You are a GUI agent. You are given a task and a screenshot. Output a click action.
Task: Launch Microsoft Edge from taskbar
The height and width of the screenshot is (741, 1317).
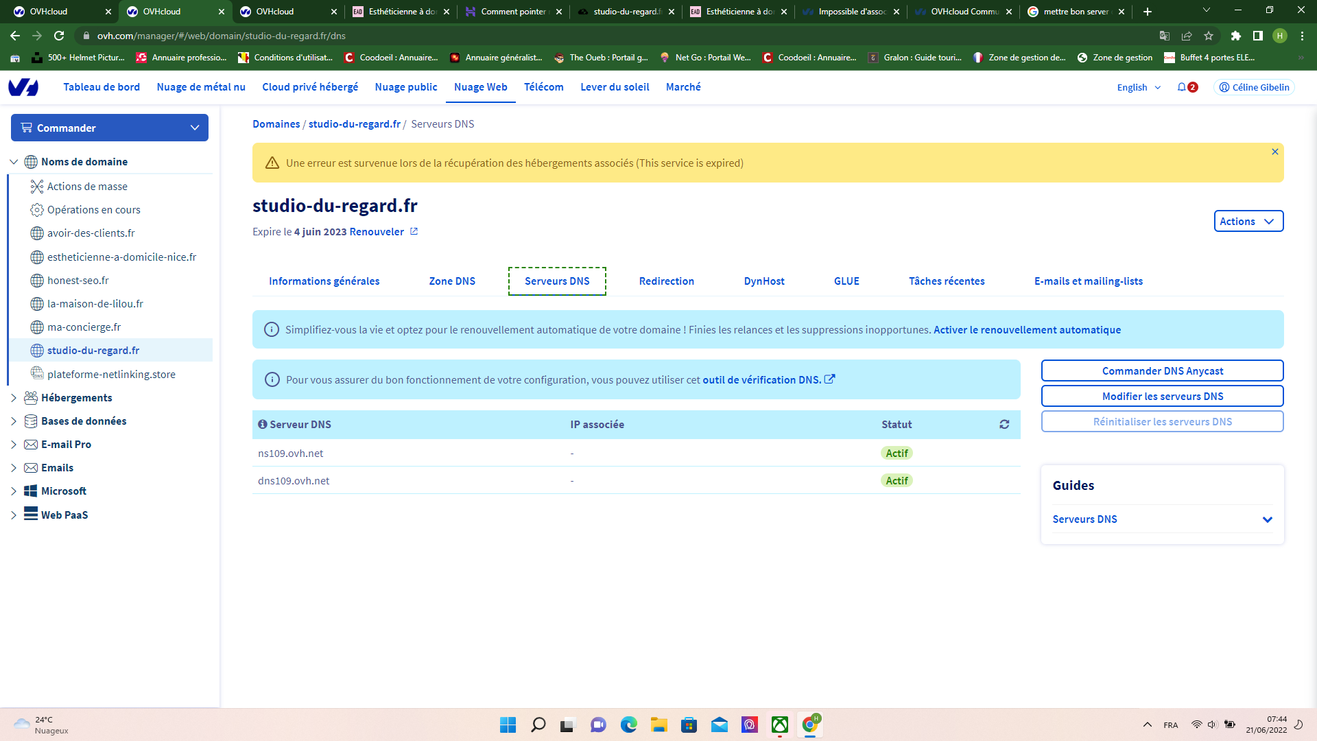(x=629, y=725)
